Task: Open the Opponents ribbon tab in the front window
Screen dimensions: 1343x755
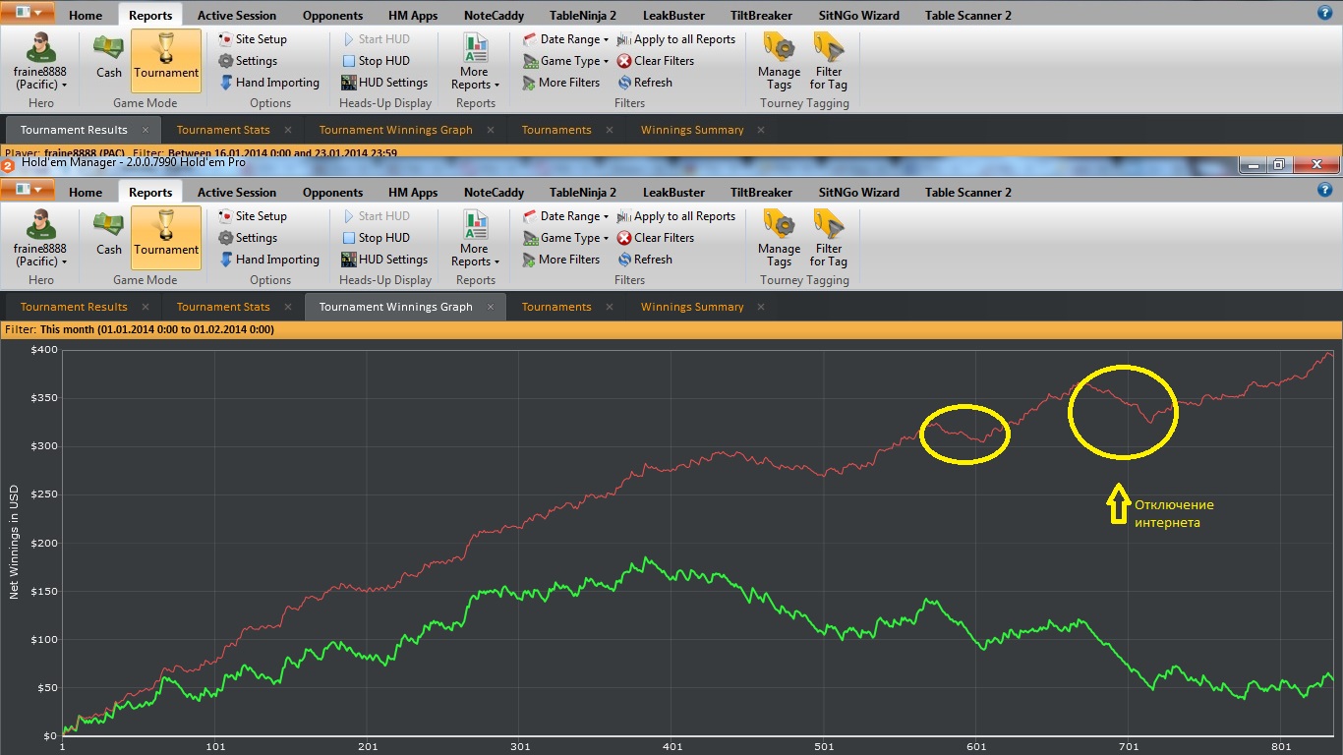Action: point(332,193)
